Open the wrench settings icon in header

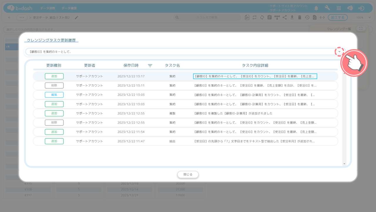(x=328, y=8)
